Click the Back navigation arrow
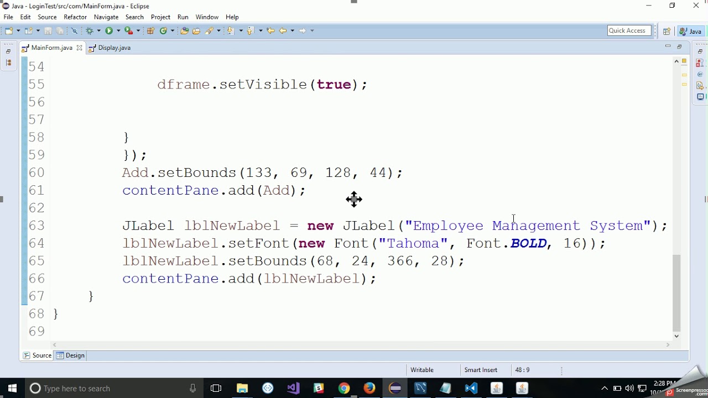This screenshot has width=708, height=398. [x=283, y=31]
